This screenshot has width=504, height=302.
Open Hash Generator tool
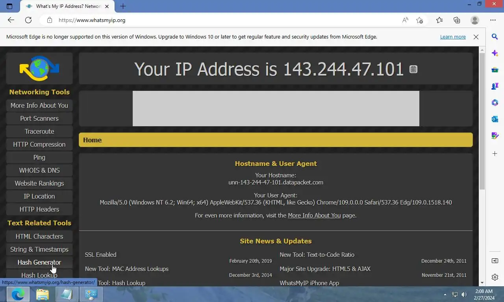39,262
